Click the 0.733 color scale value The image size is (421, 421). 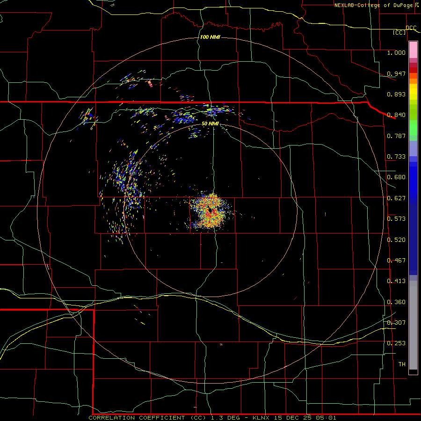tap(396, 157)
